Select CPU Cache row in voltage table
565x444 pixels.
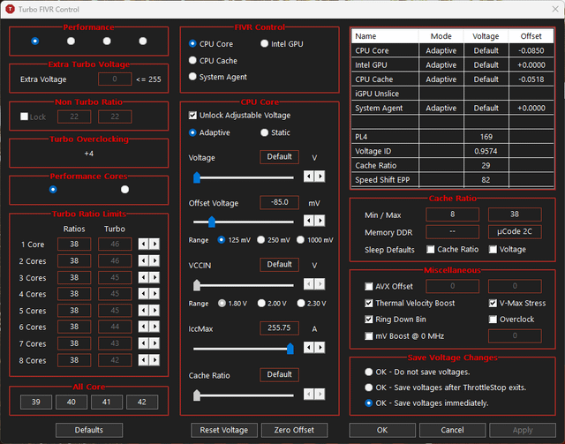click(453, 79)
